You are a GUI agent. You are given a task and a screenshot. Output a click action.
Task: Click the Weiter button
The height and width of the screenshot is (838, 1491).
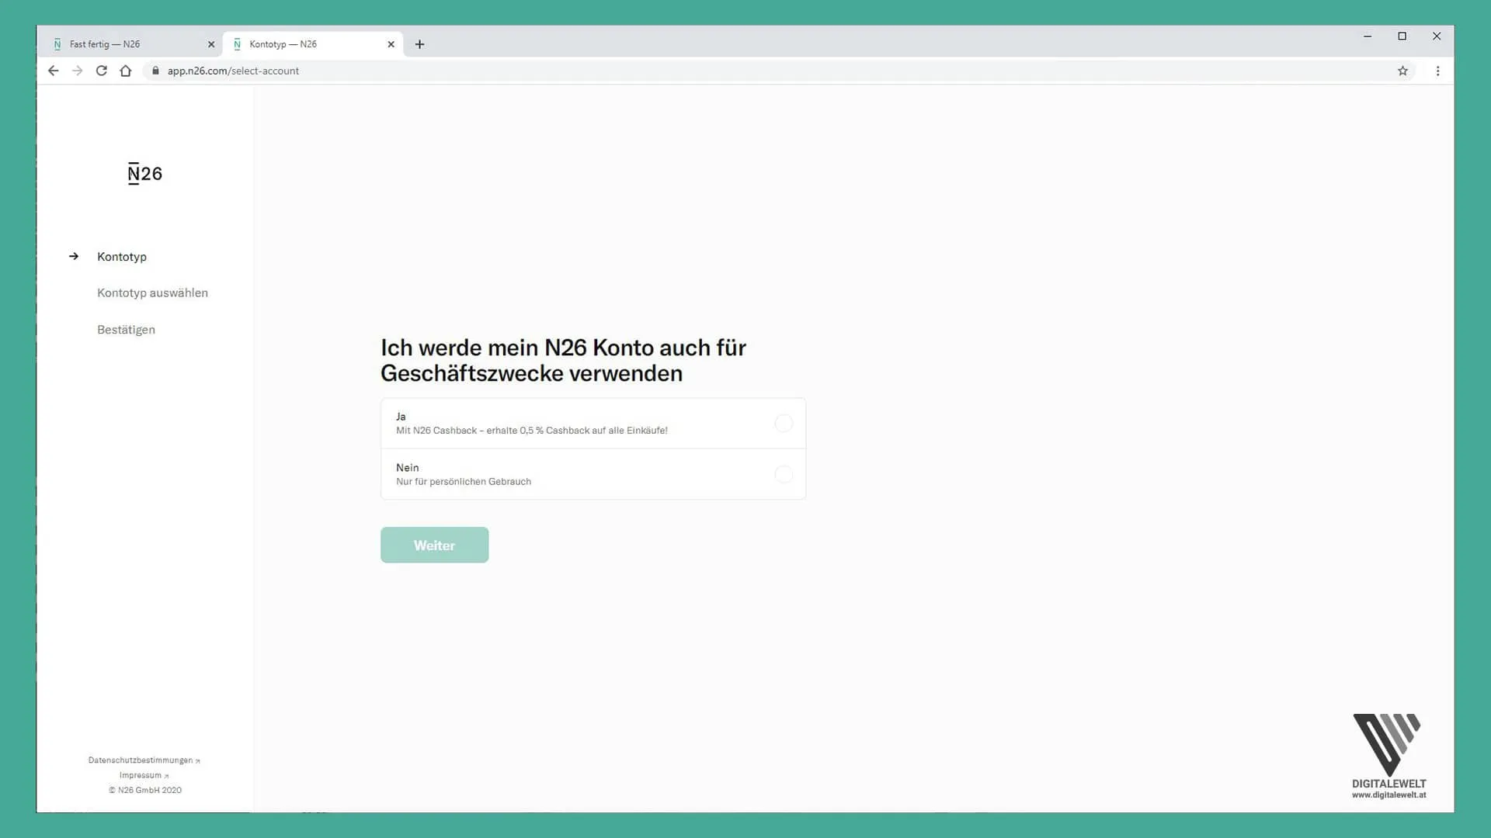[434, 545]
